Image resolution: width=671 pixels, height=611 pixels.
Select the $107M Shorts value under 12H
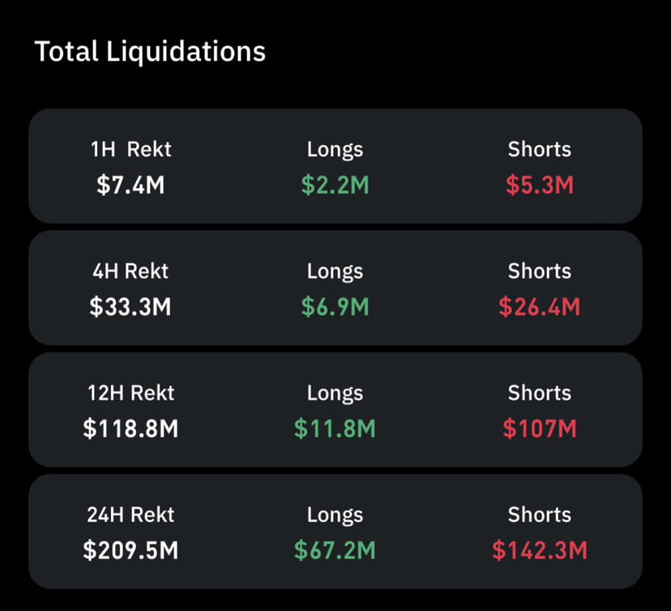(x=540, y=429)
